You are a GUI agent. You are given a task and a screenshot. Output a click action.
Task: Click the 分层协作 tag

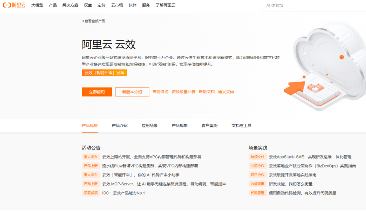coord(258,166)
